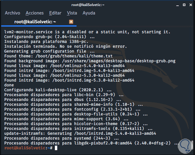Click the dbus (1.12.16-2) disparadores line
The image size is (195, 155).
(x=63, y=100)
